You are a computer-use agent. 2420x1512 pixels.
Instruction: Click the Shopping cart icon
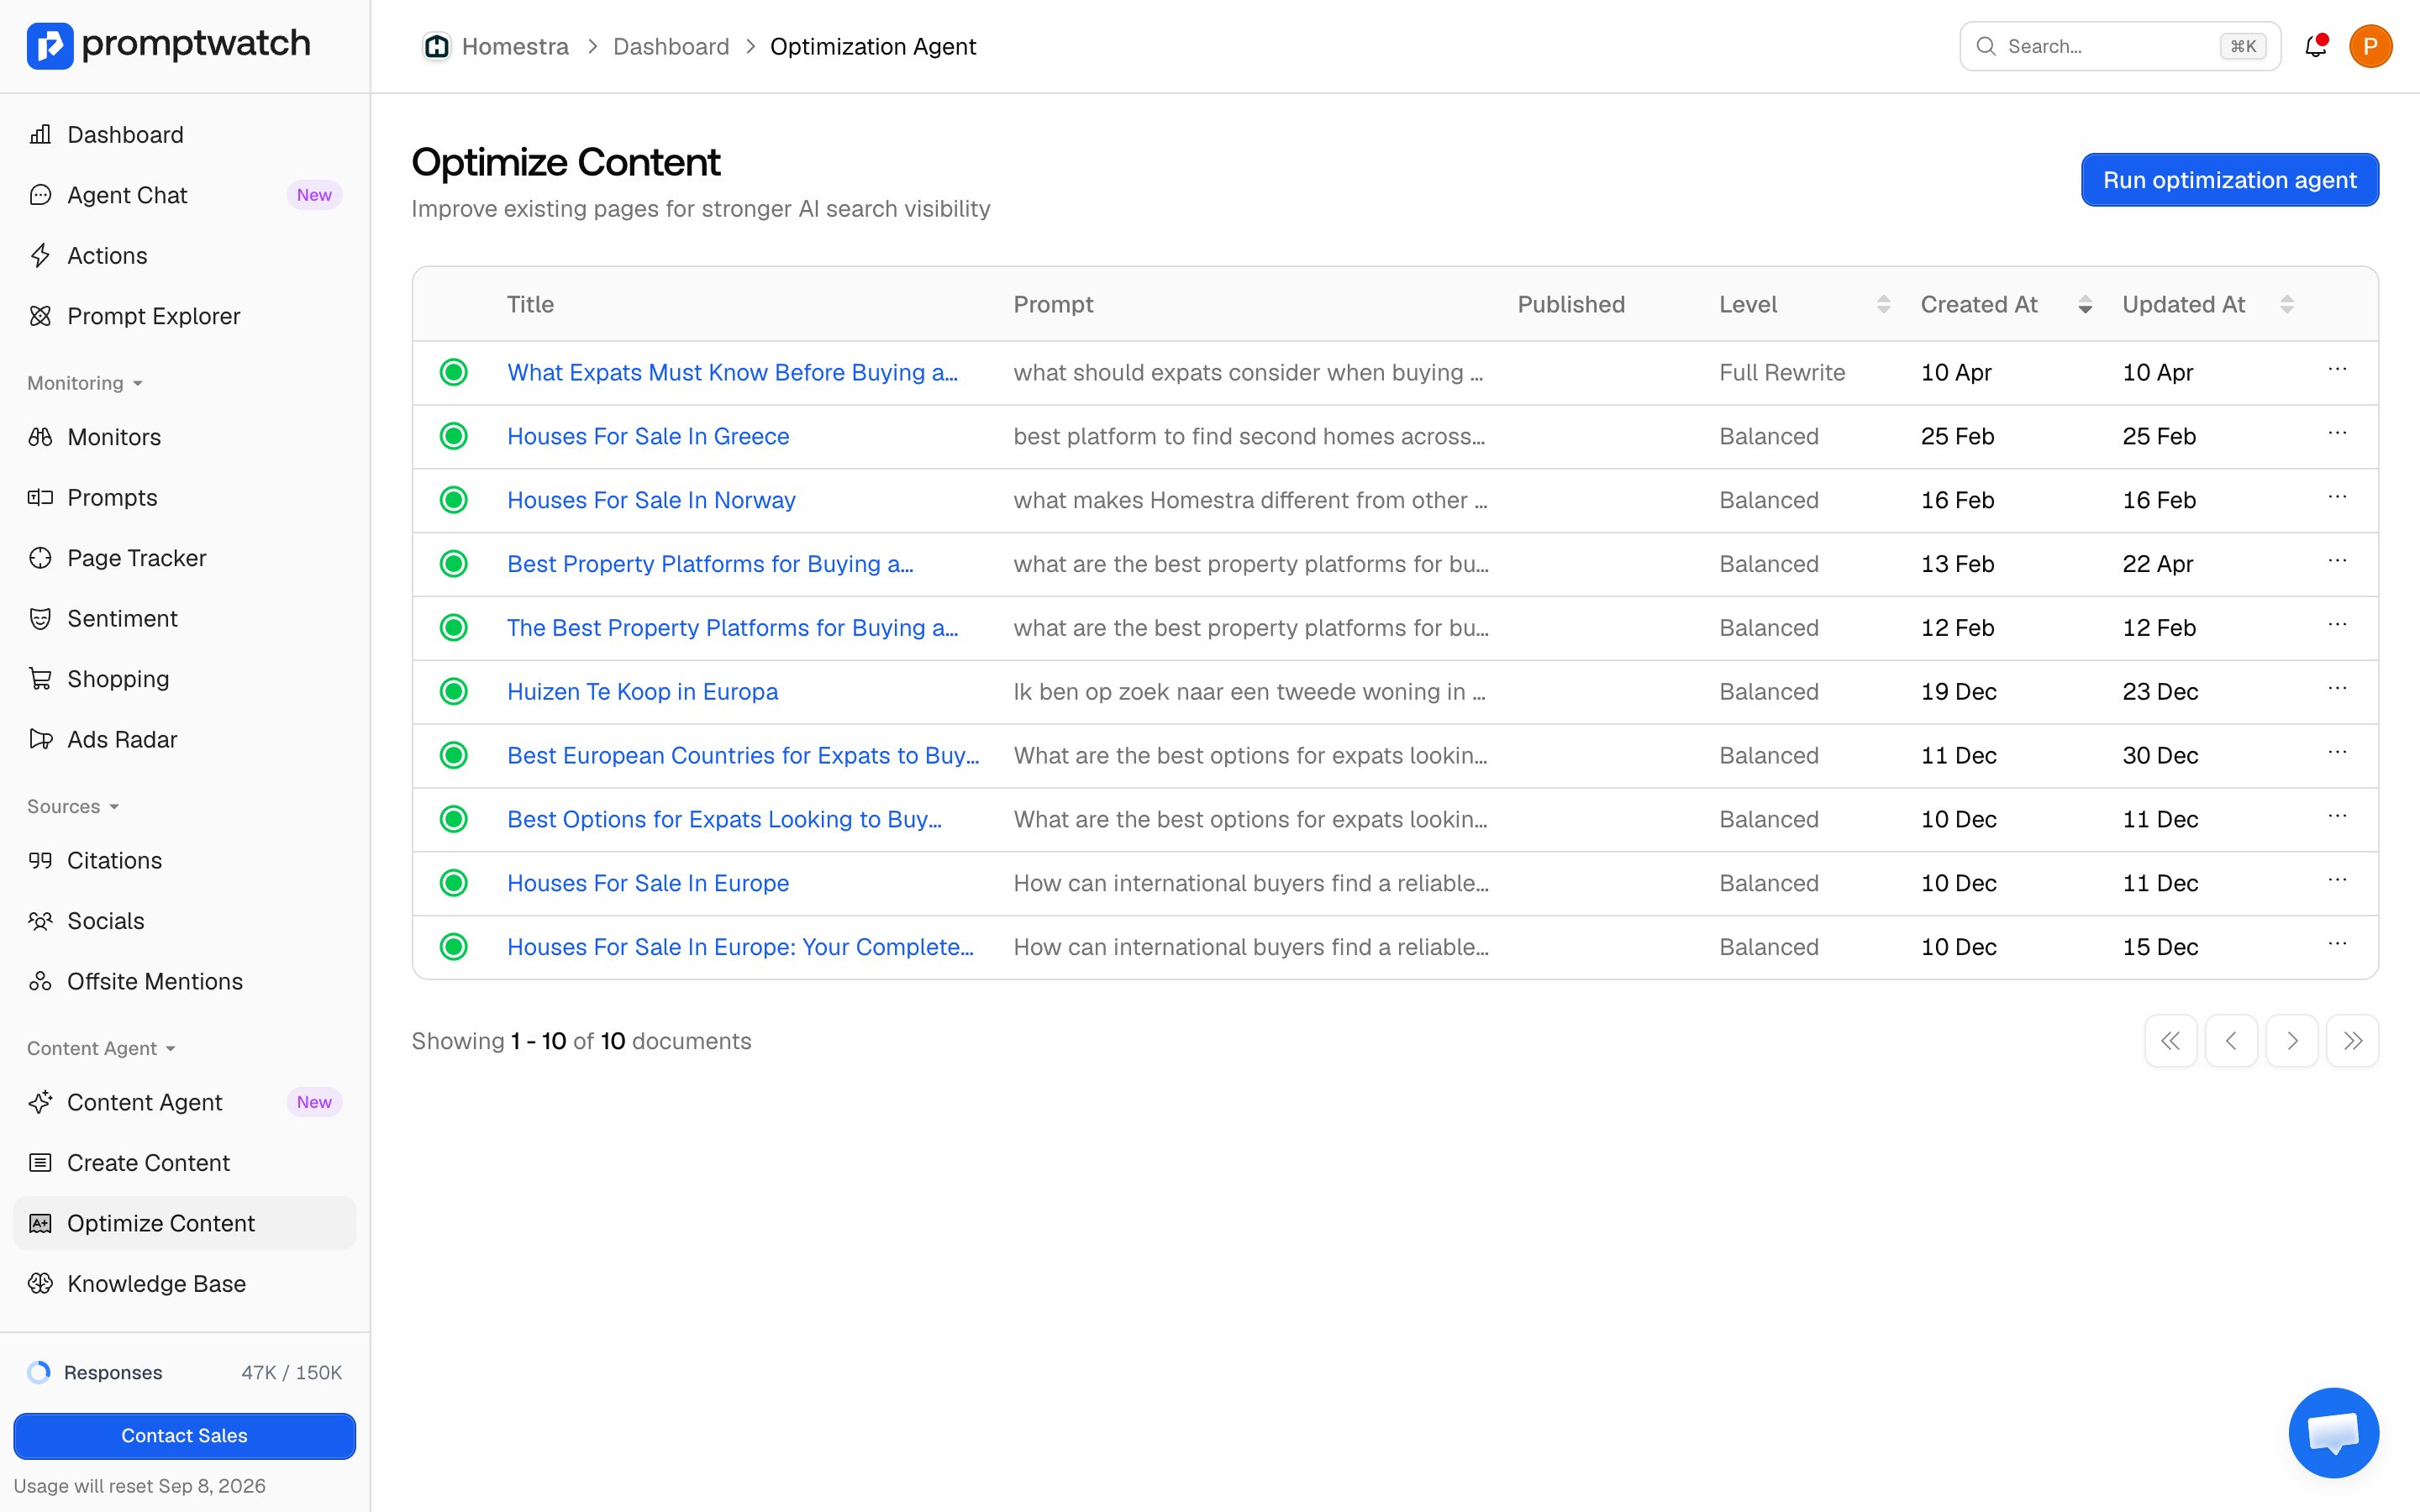pos(40,679)
